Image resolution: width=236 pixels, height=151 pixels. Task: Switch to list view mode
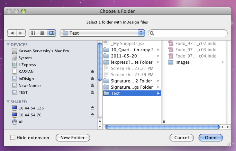tap(43, 33)
